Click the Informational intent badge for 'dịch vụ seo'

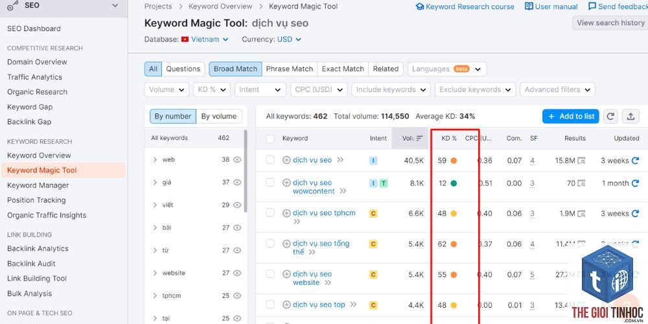373,160
